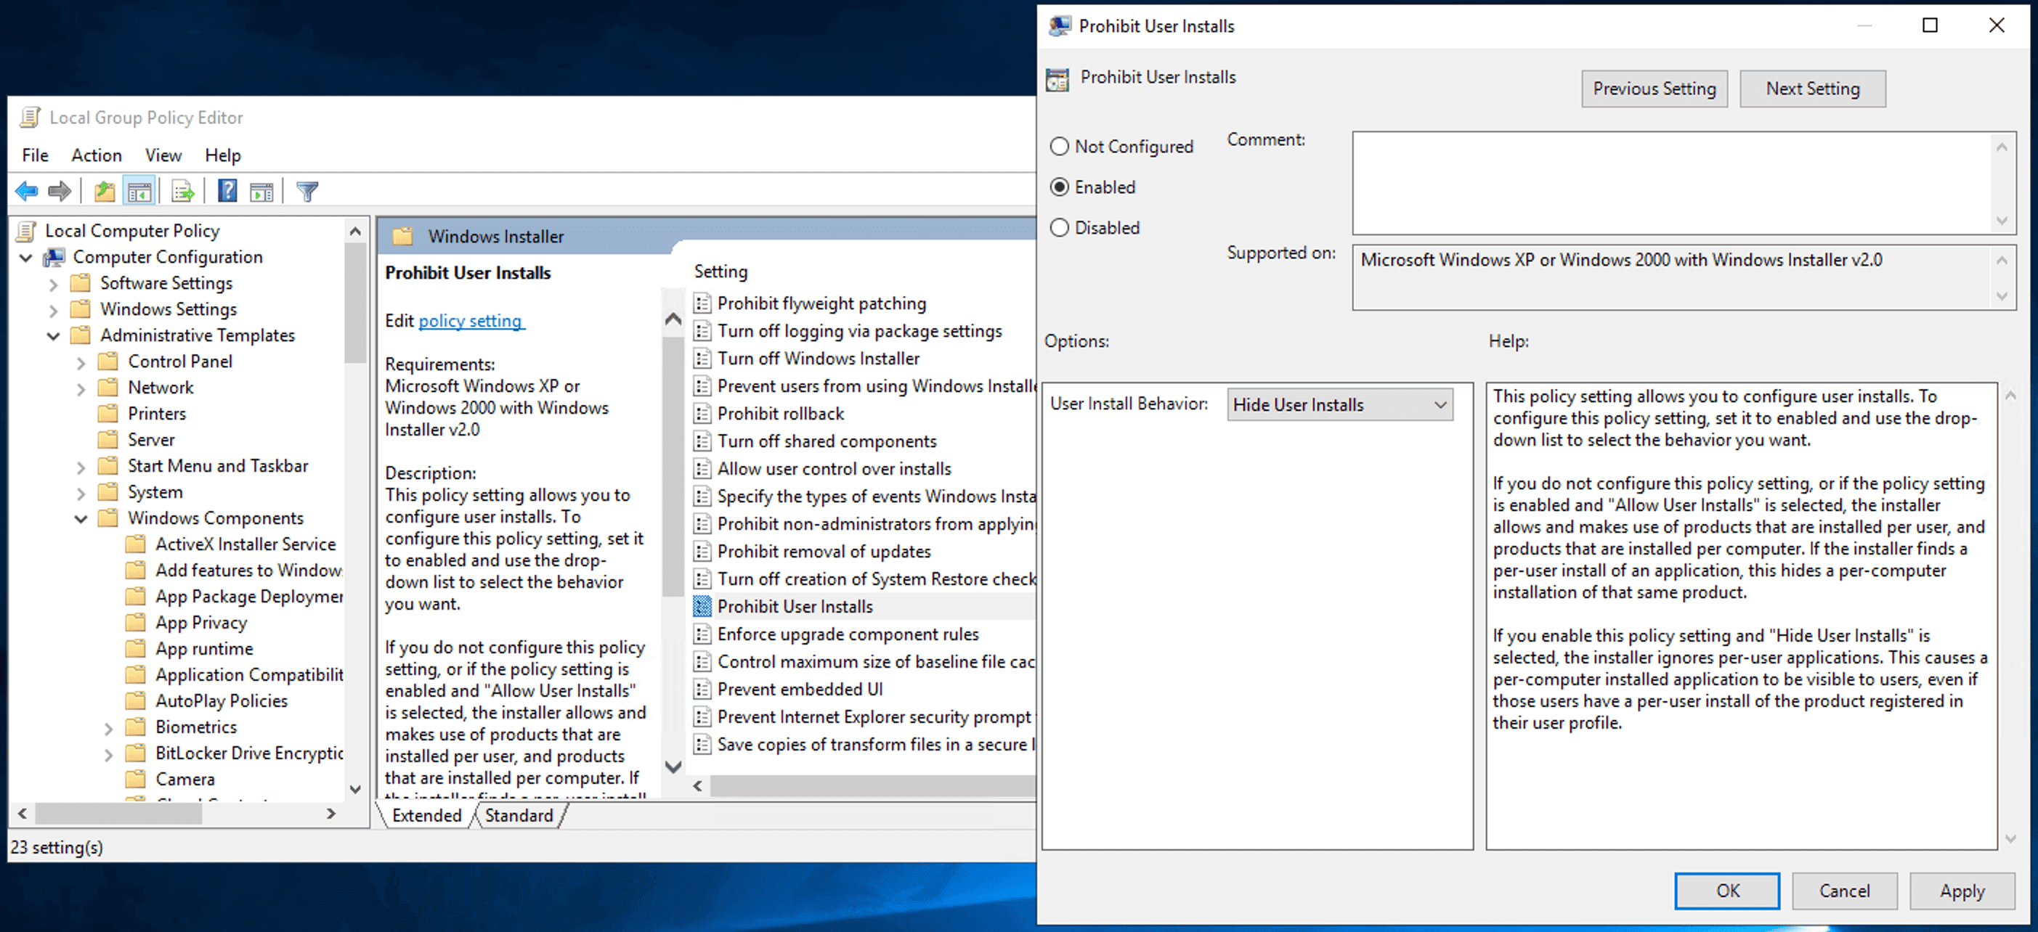Click the Filter funnel icon
Image resolution: width=2038 pixels, height=932 pixels.
(307, 192)
